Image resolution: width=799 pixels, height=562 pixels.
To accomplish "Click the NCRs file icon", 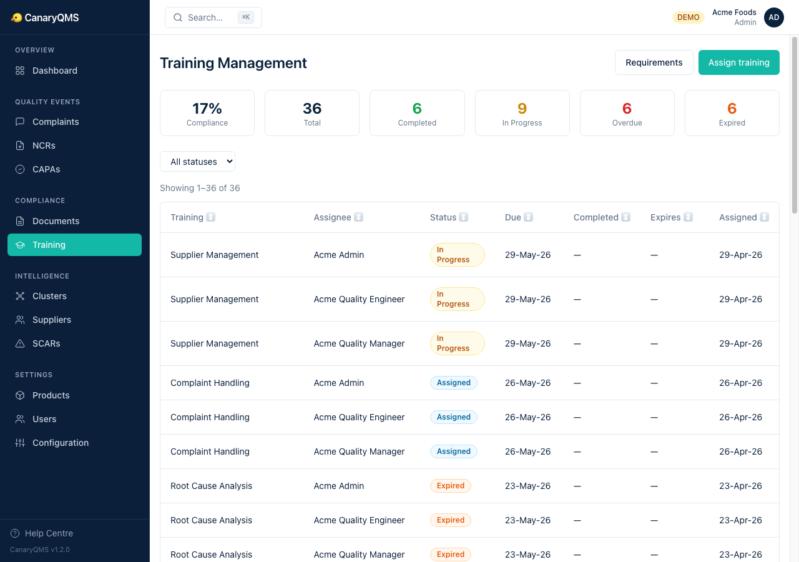I will click(20, 145).
